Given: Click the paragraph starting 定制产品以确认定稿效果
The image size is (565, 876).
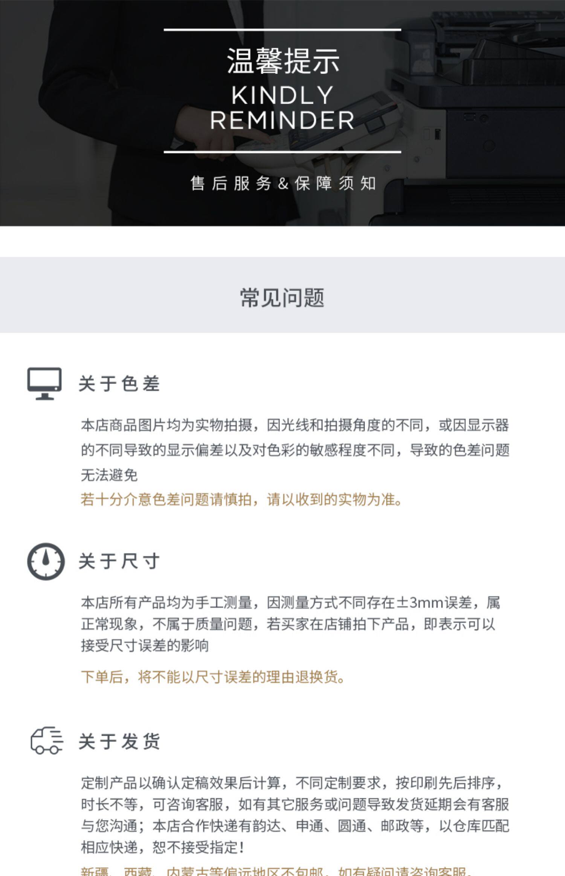Looking at the screenshot, I should [x=295, y=815].
